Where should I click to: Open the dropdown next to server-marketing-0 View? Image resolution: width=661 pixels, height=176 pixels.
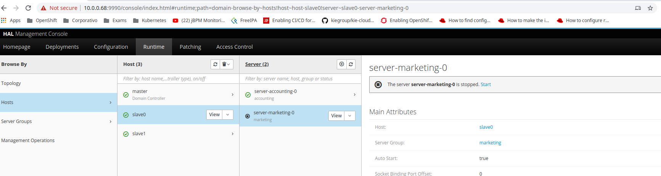tap(350, 116)
